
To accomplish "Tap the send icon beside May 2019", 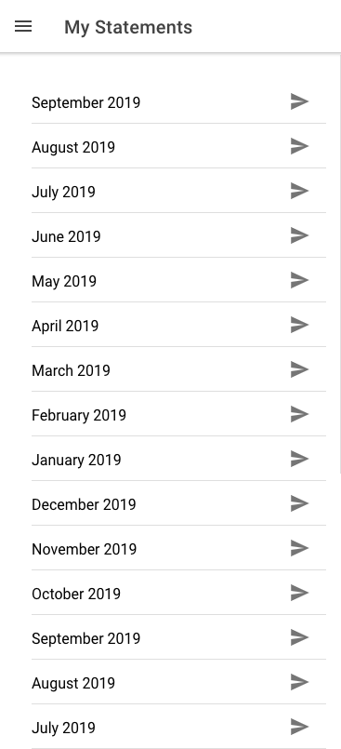I will point(299,280).
